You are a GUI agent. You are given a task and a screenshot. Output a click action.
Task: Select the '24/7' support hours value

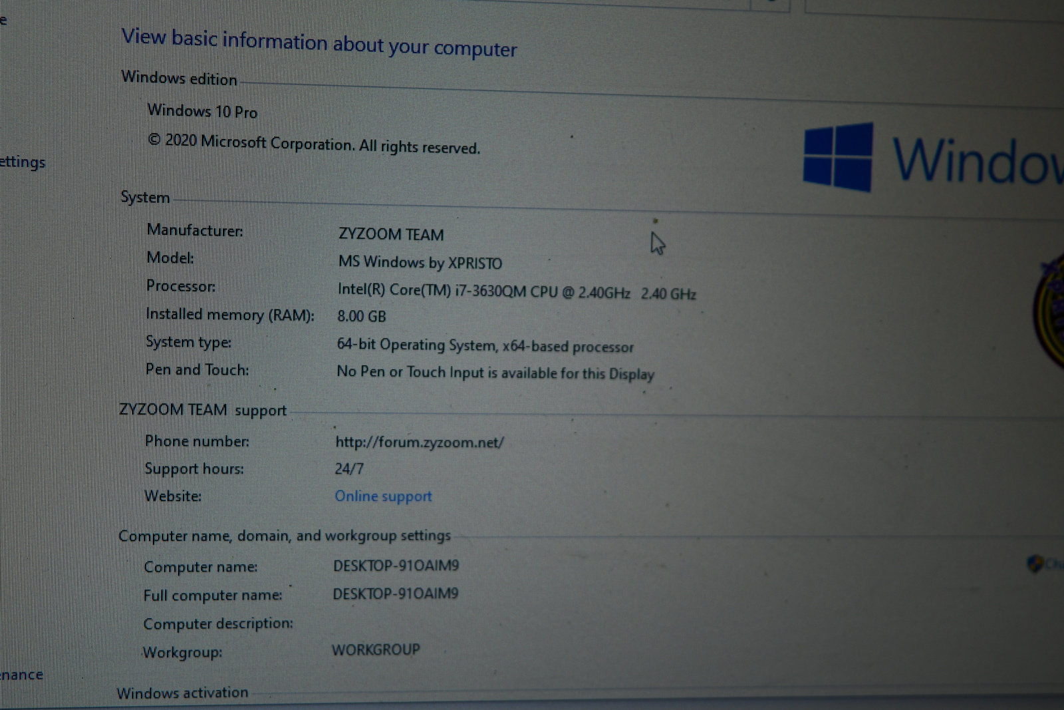pyautogui.click(x=349, y=468)
